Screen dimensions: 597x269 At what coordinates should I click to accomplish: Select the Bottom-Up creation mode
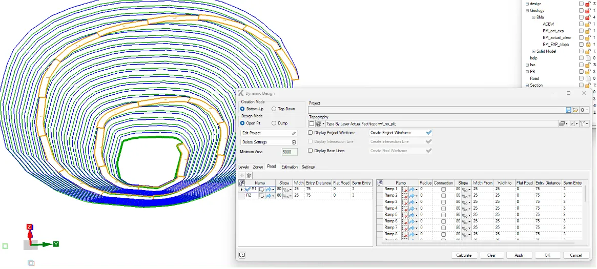[242, 109]
